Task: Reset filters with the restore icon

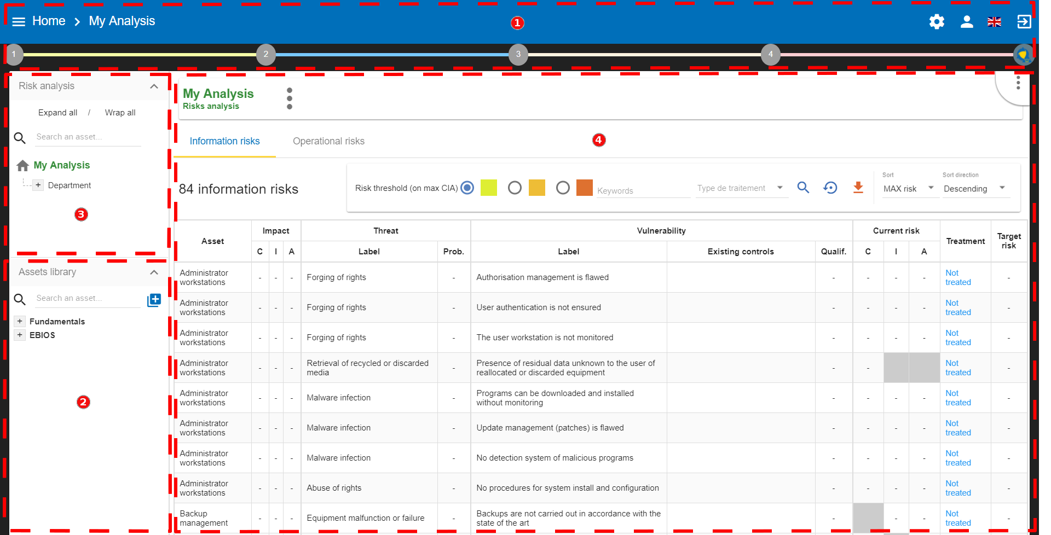Action: (830, 188)
